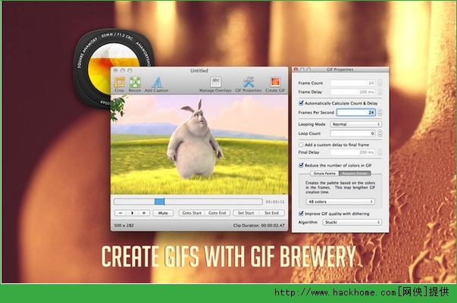
Task: Click the blue timeline selection marker
Action: 159,201
